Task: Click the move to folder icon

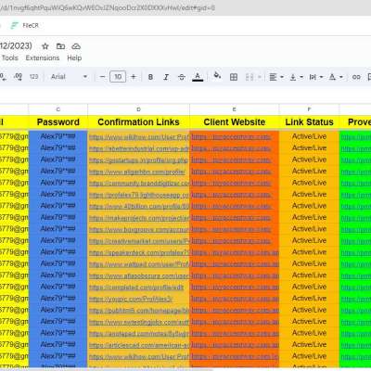Action: [x=60, y=46]
